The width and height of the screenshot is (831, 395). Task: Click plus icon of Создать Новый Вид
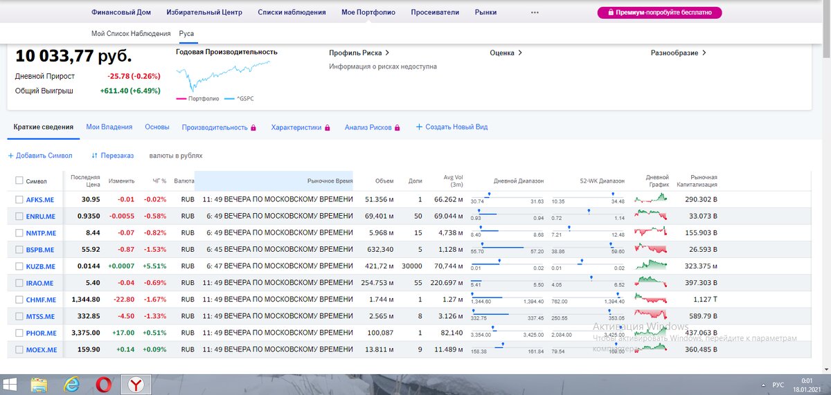(419, 127)
